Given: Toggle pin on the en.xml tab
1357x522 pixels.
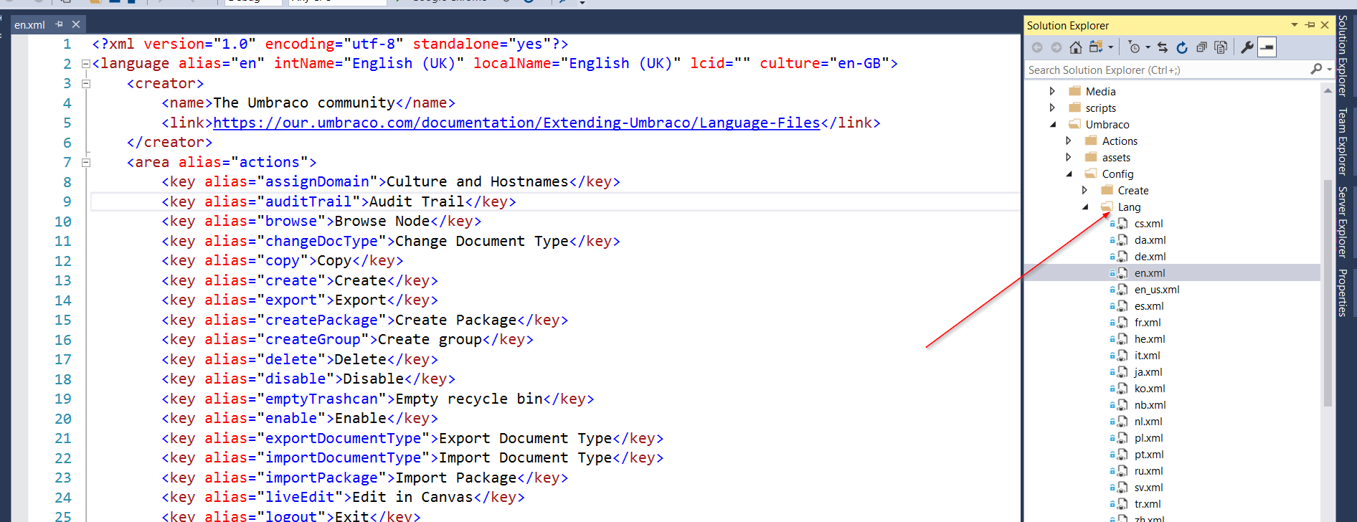Looking at the screenshot, I should (60, 24).
